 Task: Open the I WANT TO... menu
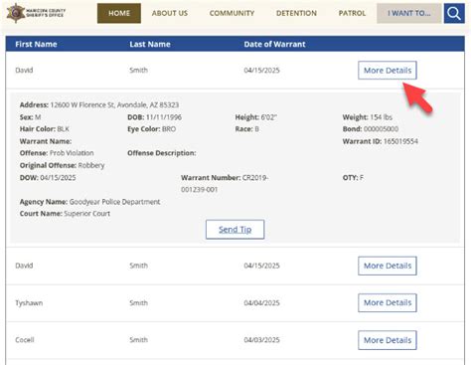coord(409,13)
